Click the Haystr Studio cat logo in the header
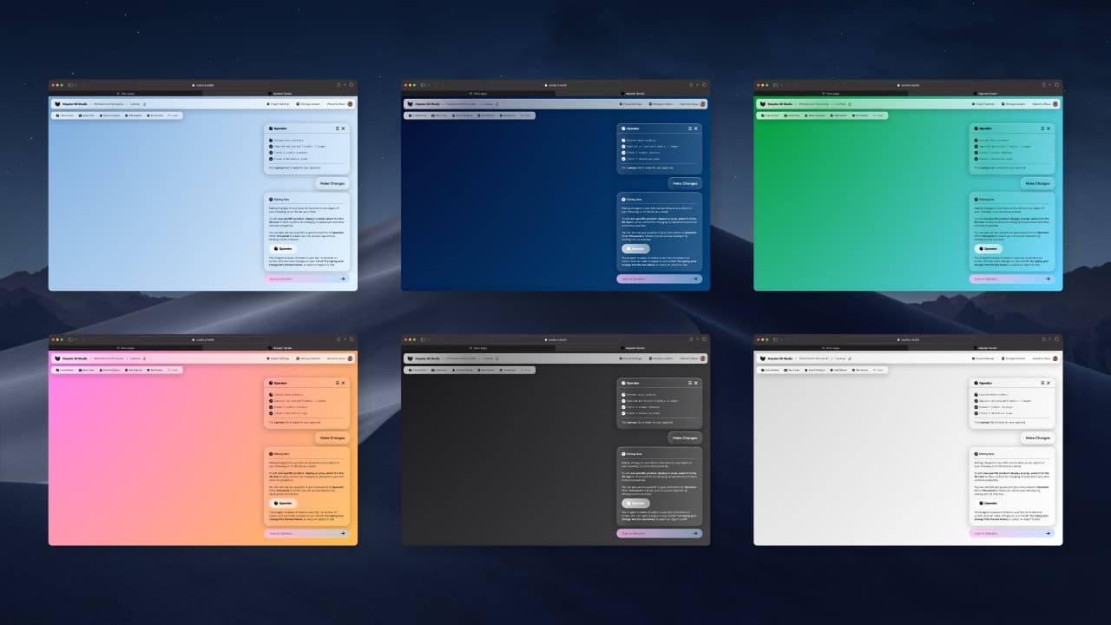This screenshot has height=625, width=1111. pyautogui.click(x=56, y=104)
